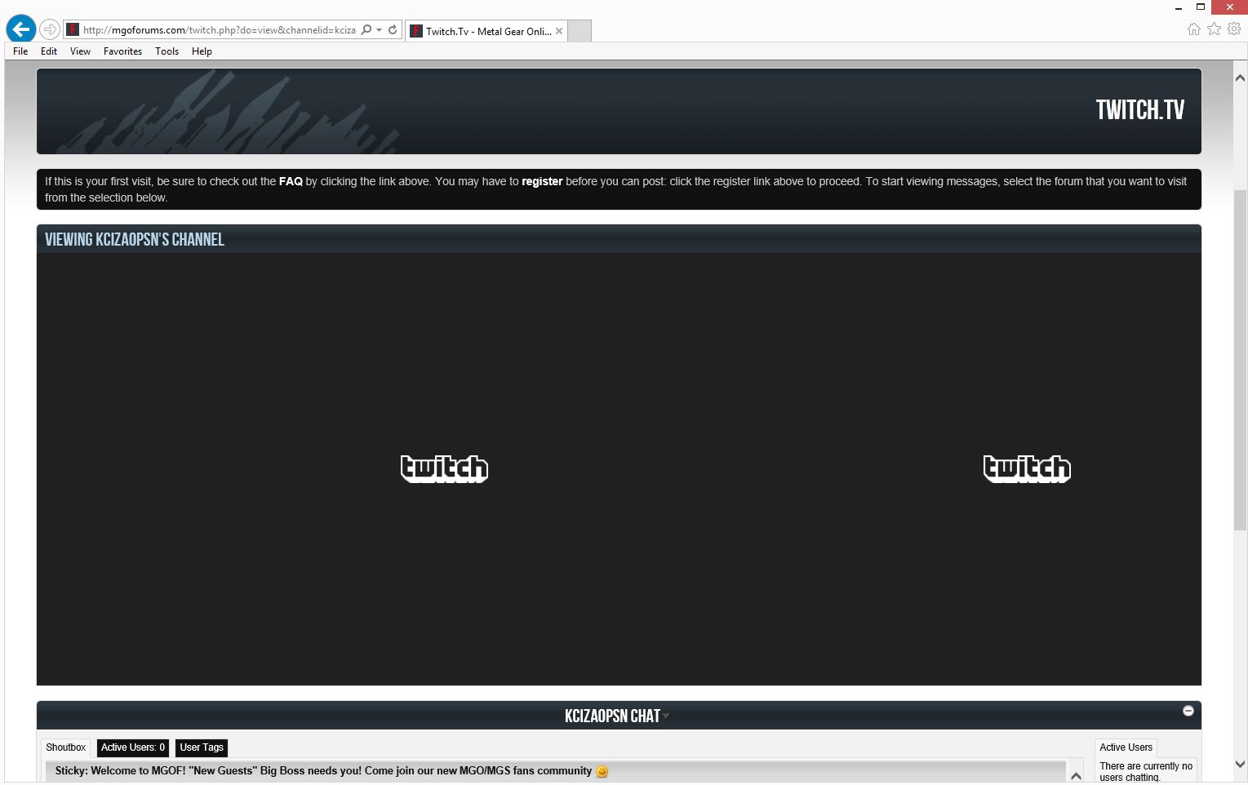Collapse the chat box with minus icon

pos(1188,711)
